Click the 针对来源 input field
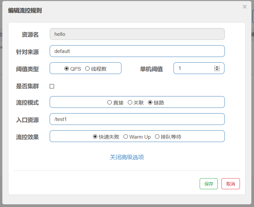The width and height of the screenshot is (254, 207). (x=137, y=51)
